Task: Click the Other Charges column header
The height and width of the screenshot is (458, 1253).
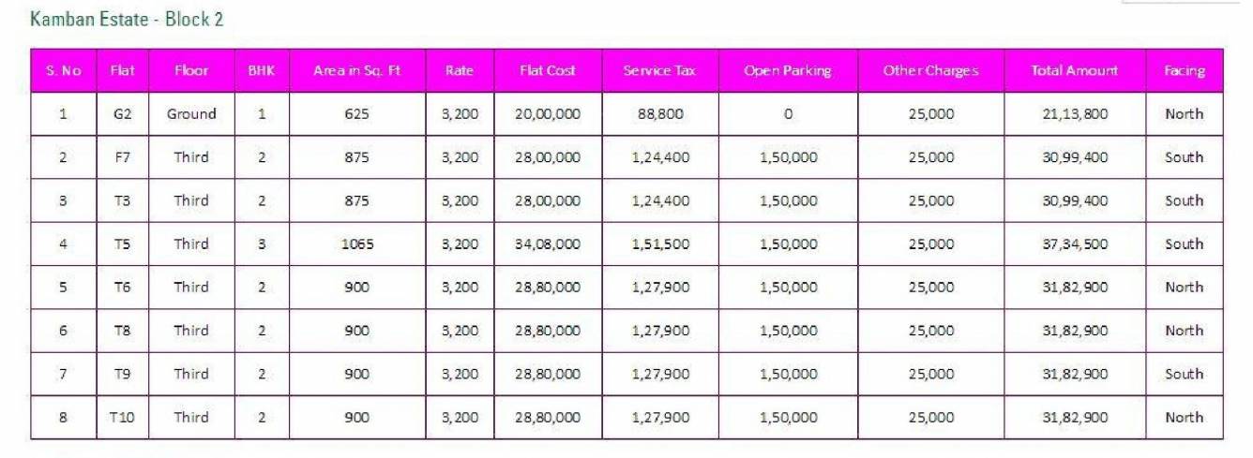Action: pos(930,70)
